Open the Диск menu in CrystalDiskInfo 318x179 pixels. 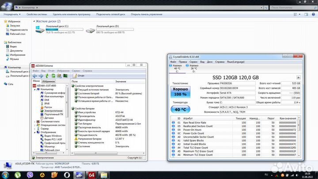click(210, 62)
